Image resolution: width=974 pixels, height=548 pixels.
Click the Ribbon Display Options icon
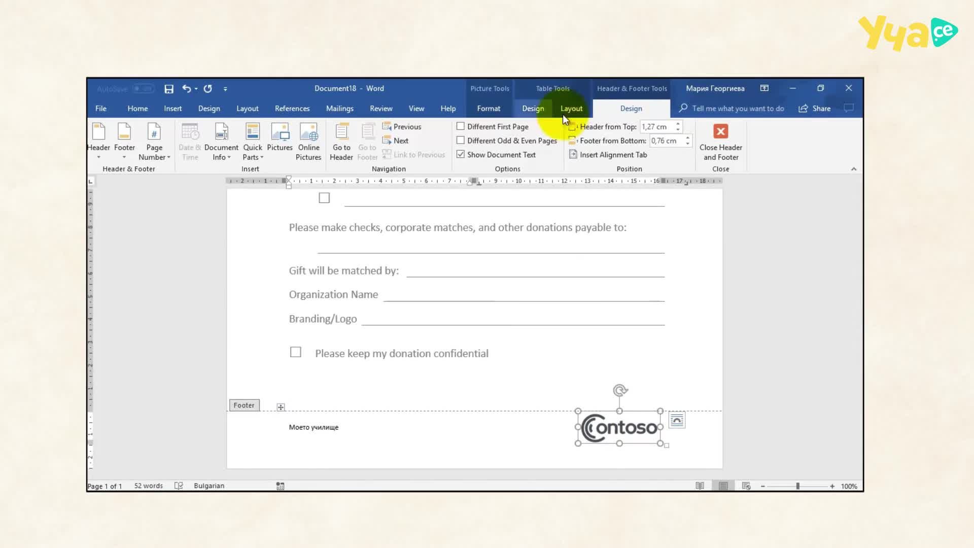click(764, 88)
